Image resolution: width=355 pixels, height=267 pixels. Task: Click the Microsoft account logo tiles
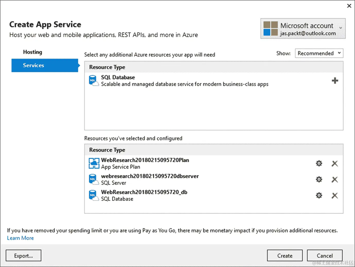coord(271,28)
